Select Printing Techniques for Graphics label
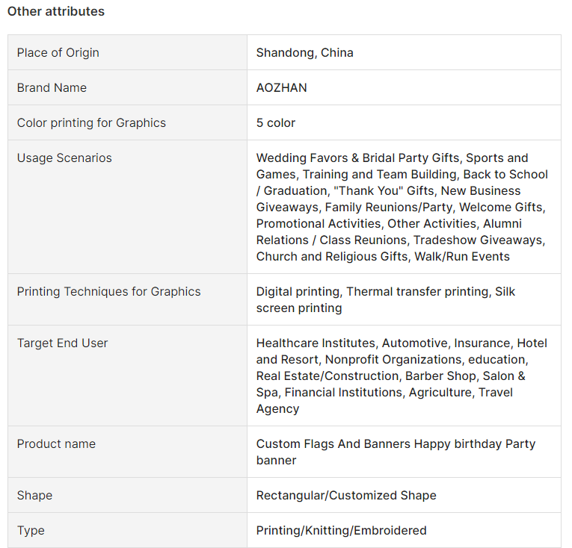Screen dimensions: 572x548 (108, 291)
